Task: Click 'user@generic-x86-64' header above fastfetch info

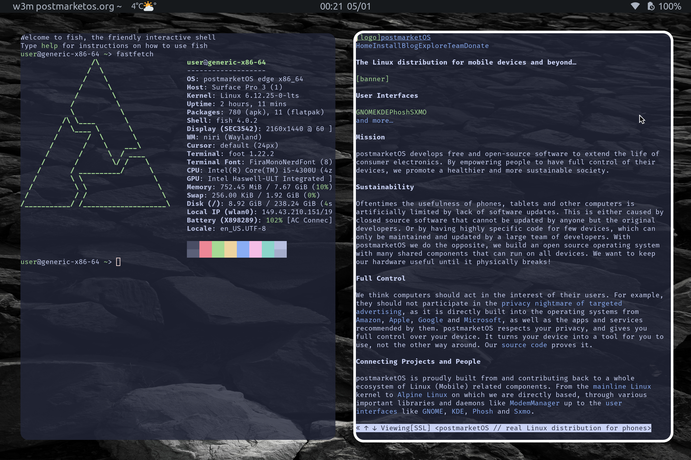Action: point(226,62)
